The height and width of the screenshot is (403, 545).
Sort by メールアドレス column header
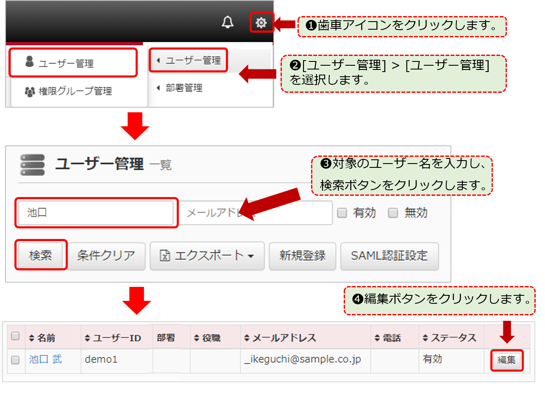tap(281, 338)
